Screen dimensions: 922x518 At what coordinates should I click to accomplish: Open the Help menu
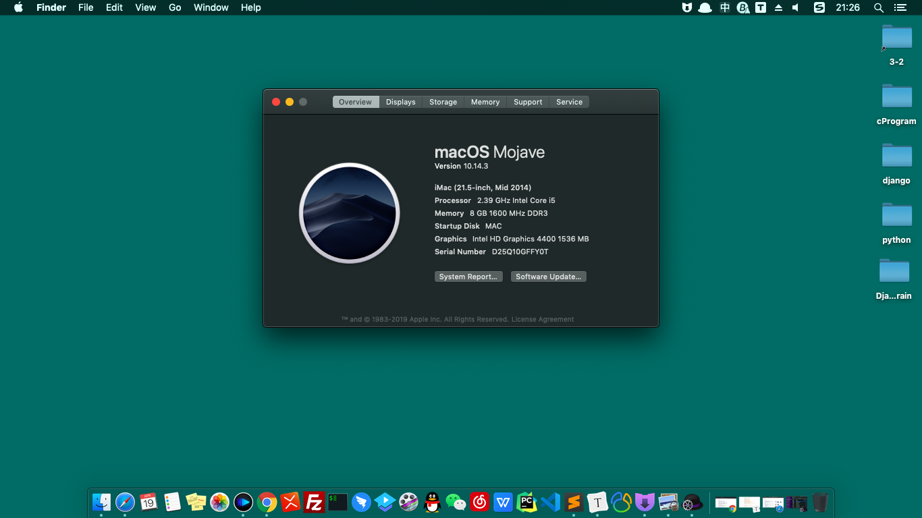251,7
